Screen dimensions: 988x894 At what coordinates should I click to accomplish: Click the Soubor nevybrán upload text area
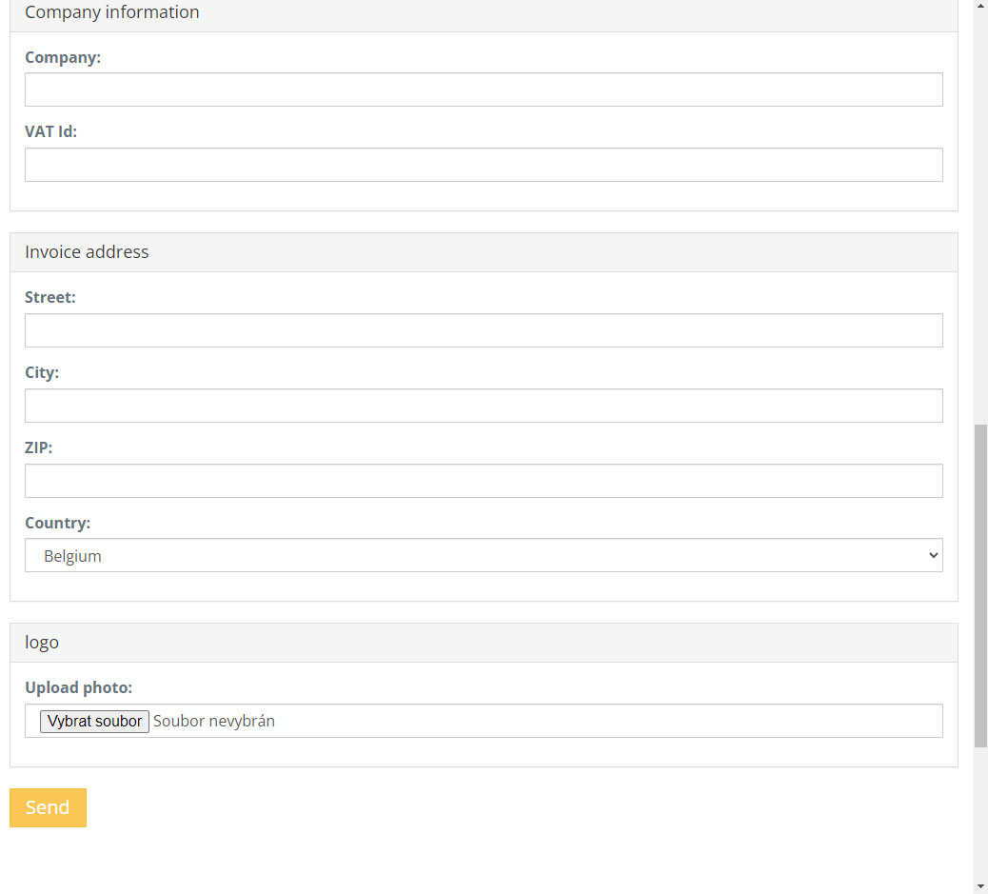(214, 721)
